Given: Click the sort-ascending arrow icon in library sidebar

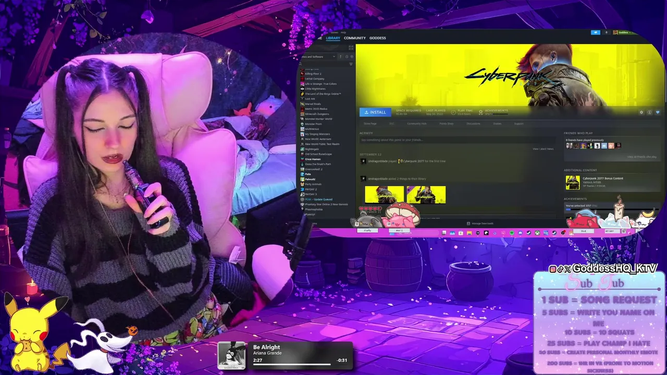Looking at the screenshot, I should pos(341,57).
